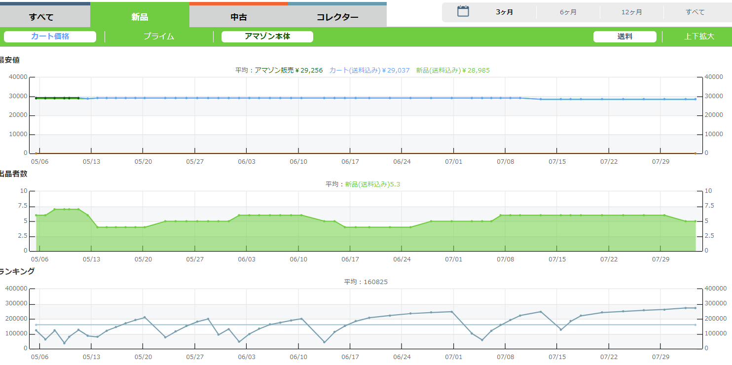This screenshot has height=365, width=732.
Task: Click 新品(送料込み) ¥28,985 legend in price chart
Action: click(453, 71)
